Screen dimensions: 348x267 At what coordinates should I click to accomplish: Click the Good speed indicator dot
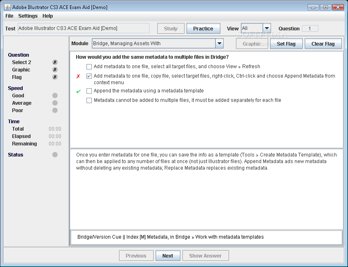(55, 95)
